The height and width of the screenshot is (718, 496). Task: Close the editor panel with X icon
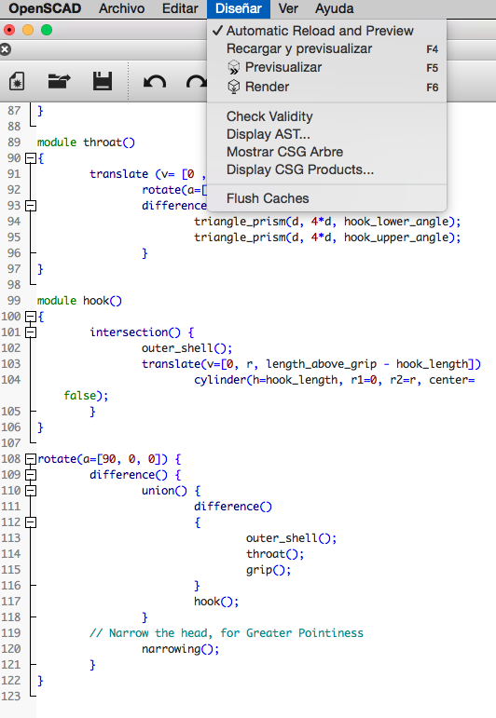[6, 49]
